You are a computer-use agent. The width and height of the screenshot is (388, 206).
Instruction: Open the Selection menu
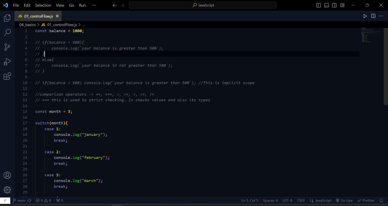43,5
